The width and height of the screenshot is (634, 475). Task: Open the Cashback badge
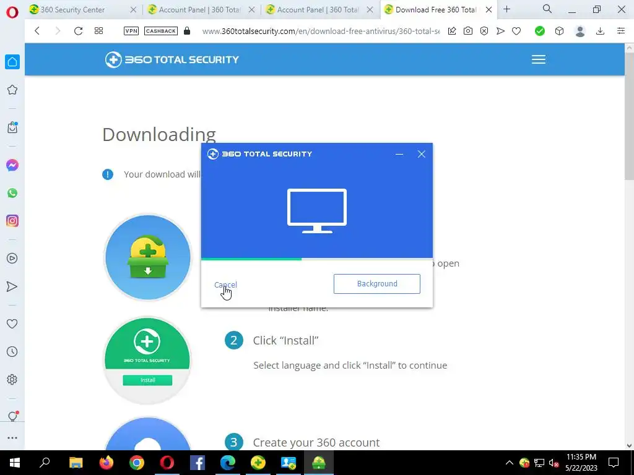tap(161, 31)
